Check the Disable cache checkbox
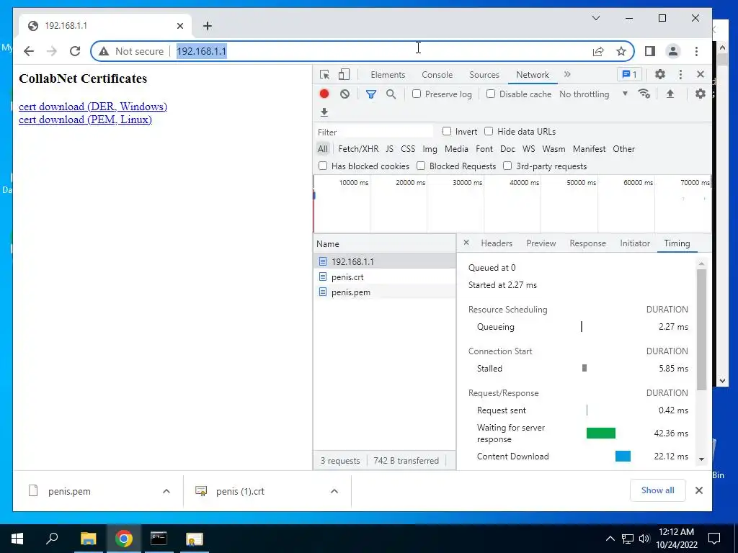The image size is (738, 553). click(x=490, y=94)
